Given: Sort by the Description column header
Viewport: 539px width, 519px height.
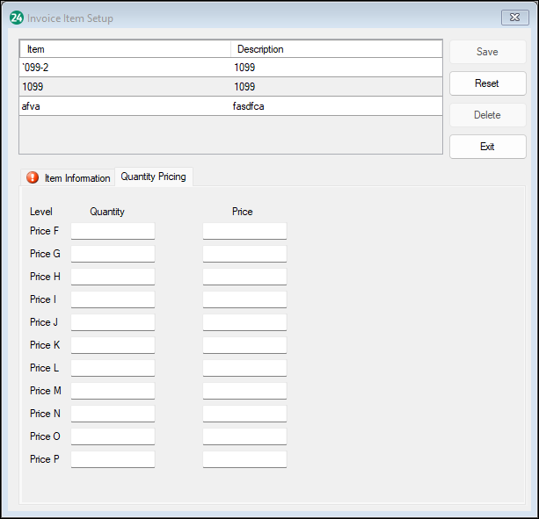Looking at the screenshot, I should click(336, 49).
